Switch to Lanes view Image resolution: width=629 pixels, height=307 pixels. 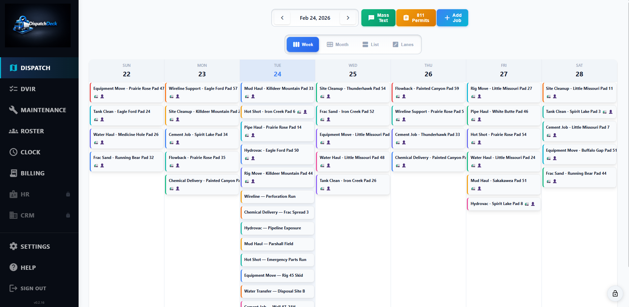point(403,44)
